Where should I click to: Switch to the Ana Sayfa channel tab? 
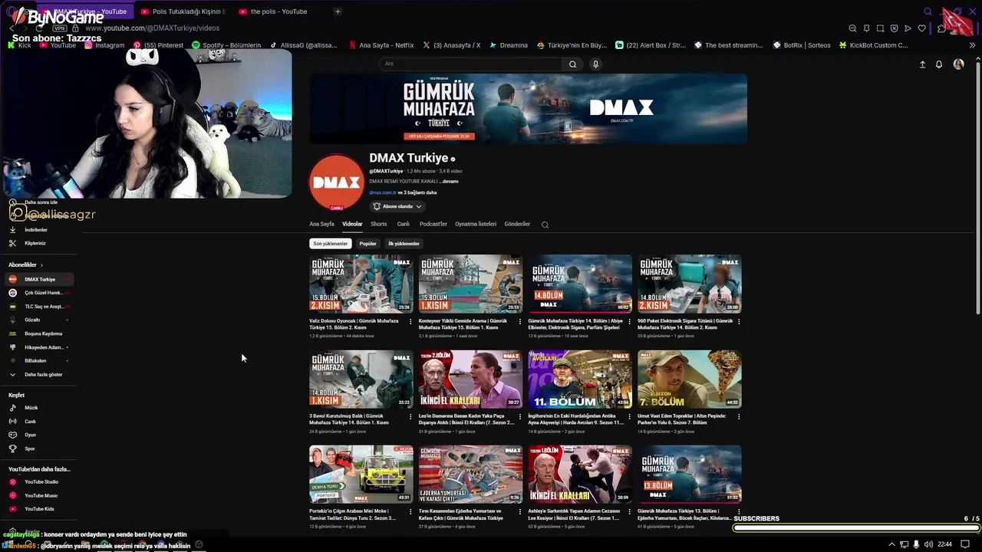[x=321, y=224]
